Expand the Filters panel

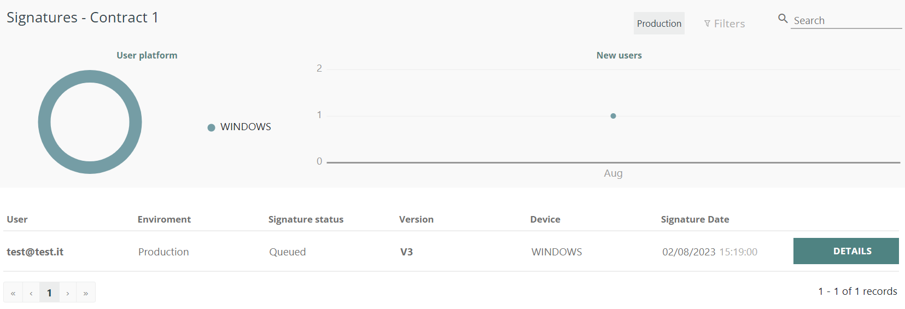pyautogui.click(x=729, y=24)
